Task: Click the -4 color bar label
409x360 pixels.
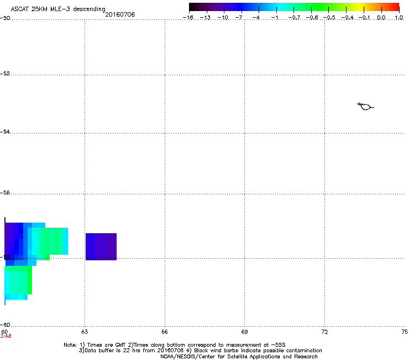Action: pos(256,18)
